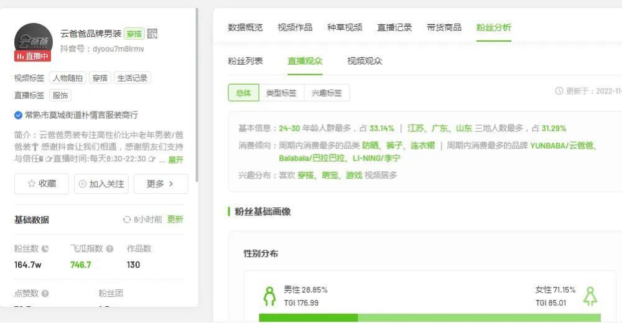The height and width of the screenshot is (323, 622).
Task: Click the light green female portion of gender bar
Action: coord(479,318)
